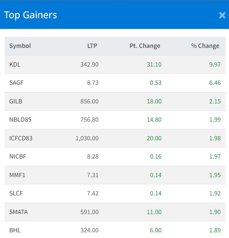229x238 pixels.
Task: Click GILB's point change of 18.00
Action: 154,101
